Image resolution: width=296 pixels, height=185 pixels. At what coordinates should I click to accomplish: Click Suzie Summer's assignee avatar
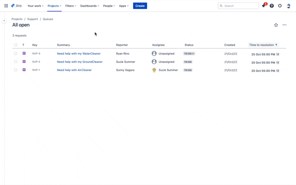154,70
